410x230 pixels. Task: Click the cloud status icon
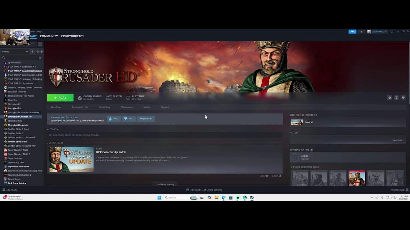80,98
